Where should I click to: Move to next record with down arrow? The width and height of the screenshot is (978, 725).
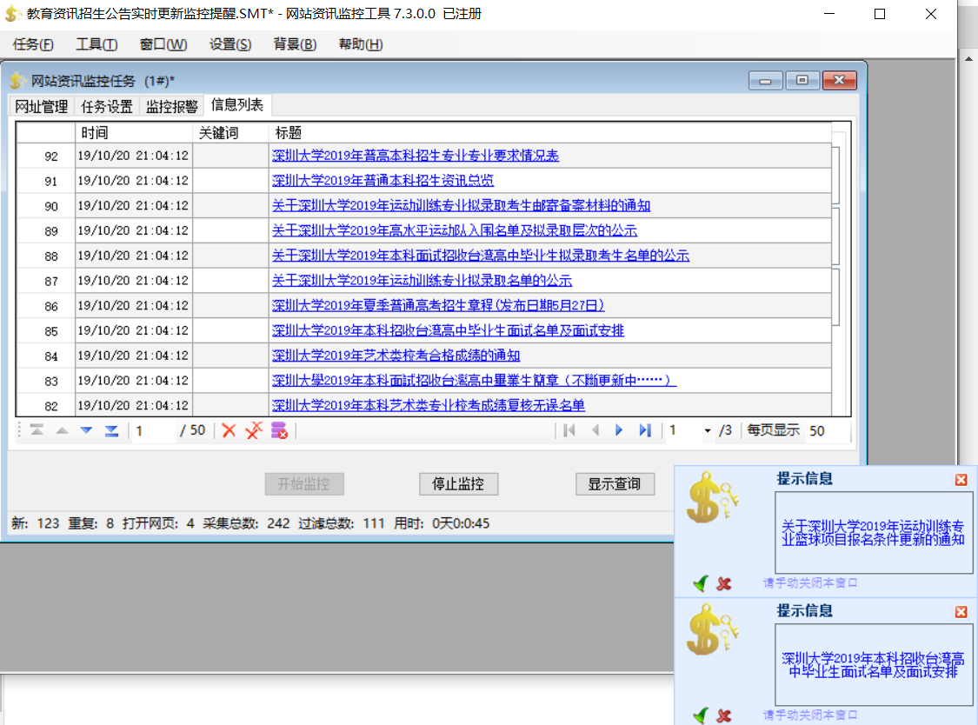(86, 430)
